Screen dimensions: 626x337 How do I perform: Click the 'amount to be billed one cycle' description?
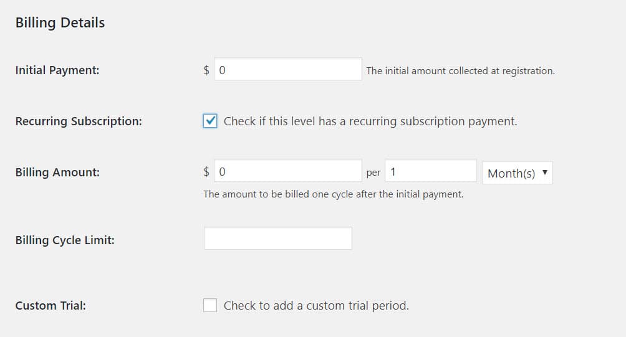tap(334, 194)
